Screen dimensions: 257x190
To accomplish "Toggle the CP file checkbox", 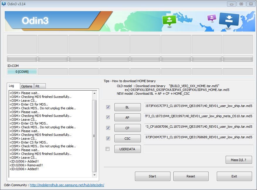I will click(108, 128).
